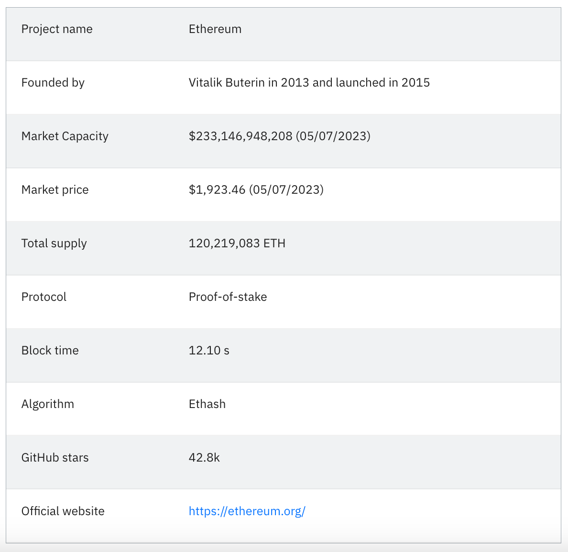Select the 'Proof-of-stake' value
The width and height of the screenshot is (568, 552).
[228, 297]
